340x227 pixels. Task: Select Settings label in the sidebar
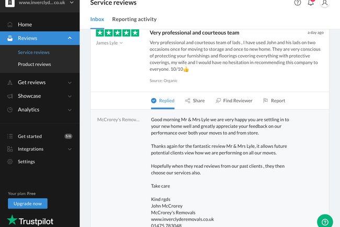pos(26,161)
